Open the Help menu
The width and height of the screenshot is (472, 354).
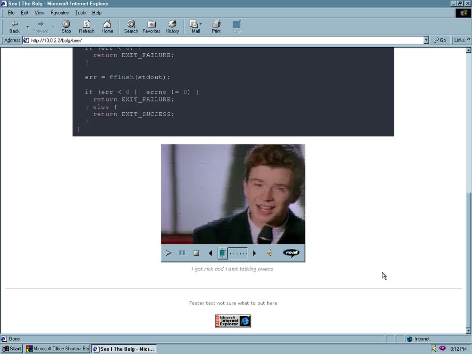pos(97,13)
